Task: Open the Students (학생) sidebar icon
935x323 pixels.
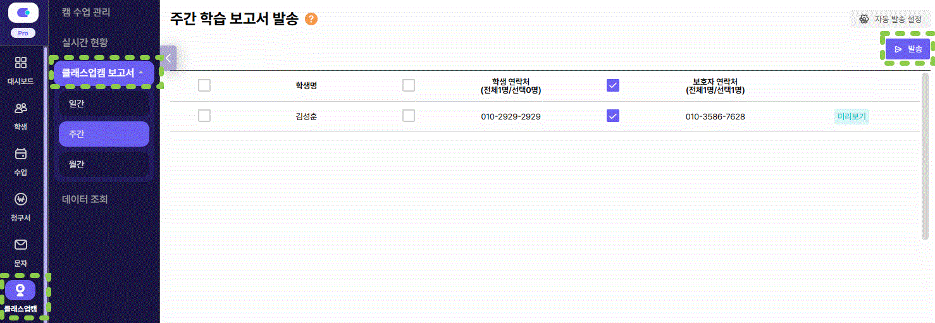Action: (x=21, y=108)
